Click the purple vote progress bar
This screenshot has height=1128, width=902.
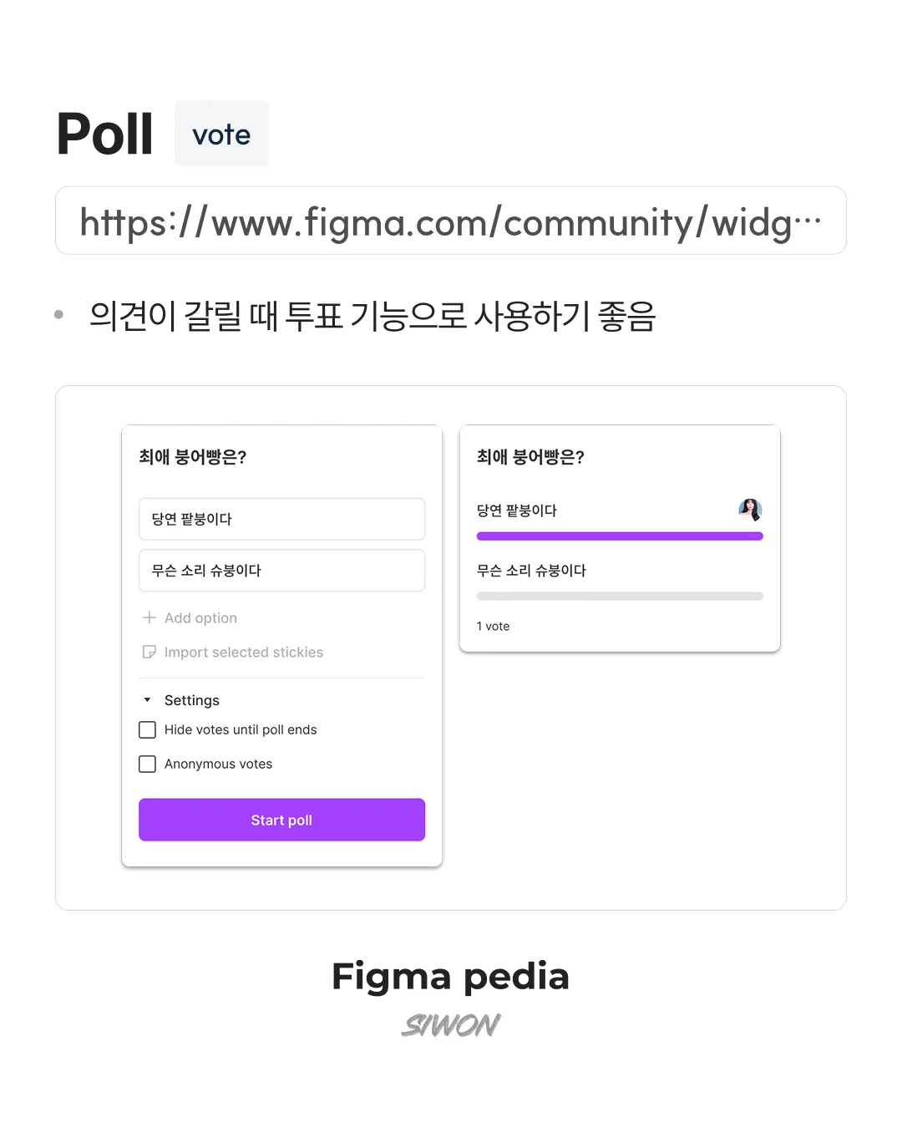coord(619,536)
